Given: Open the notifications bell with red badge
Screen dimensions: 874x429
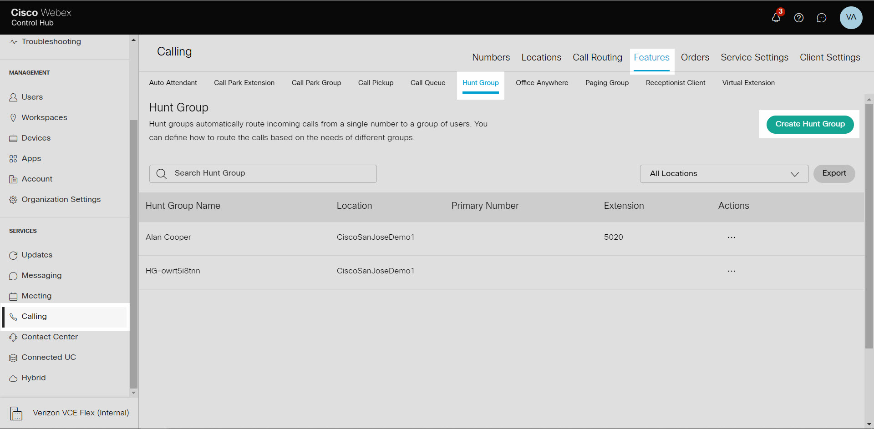Looking at the screenshot, I should click(776, 18).
